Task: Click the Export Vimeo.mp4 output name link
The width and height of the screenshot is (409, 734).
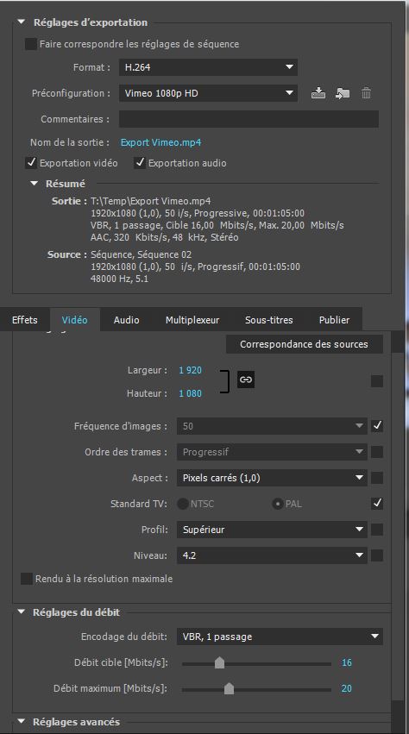Action: (160, 142)
